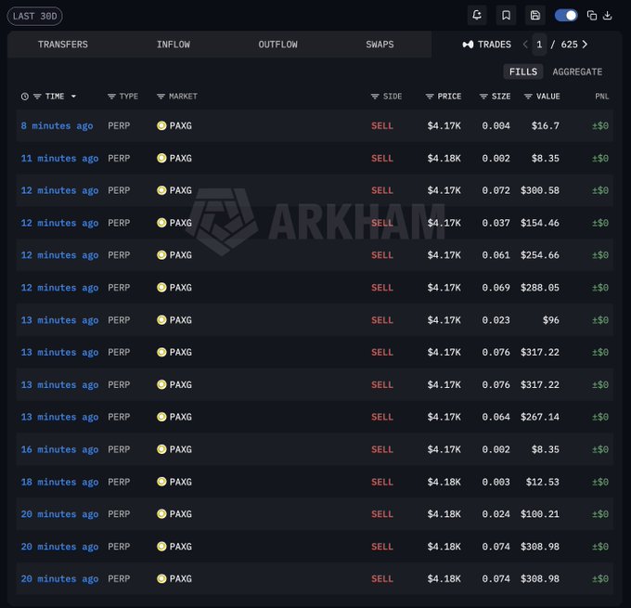The image size is (631, 608).
Task: Click the PNL column header
Action: point(601,97)
